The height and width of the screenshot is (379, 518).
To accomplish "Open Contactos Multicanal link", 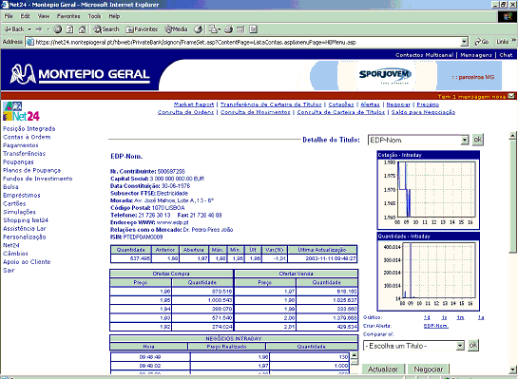I will (424, 55).
